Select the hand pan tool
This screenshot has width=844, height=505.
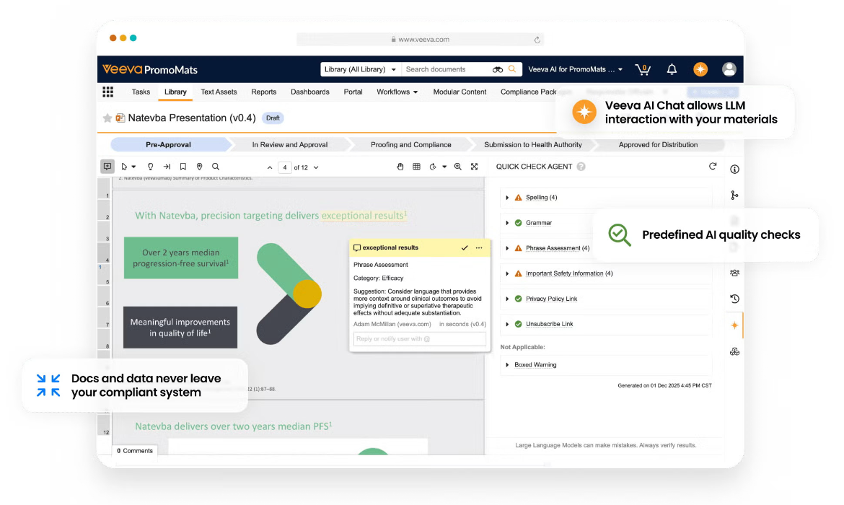(400, 167)
